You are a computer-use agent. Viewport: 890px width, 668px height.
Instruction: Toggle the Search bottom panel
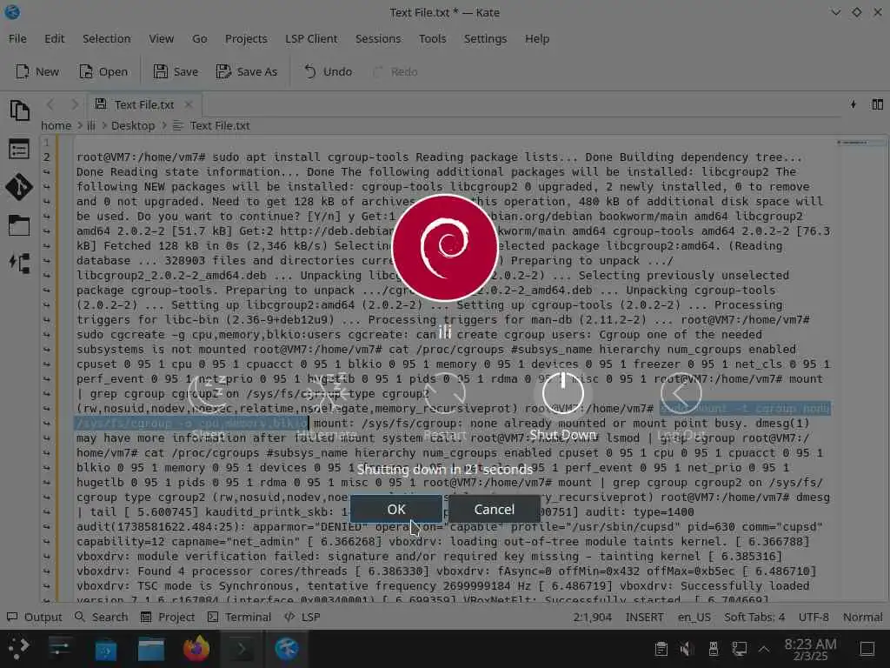[101, 617]
